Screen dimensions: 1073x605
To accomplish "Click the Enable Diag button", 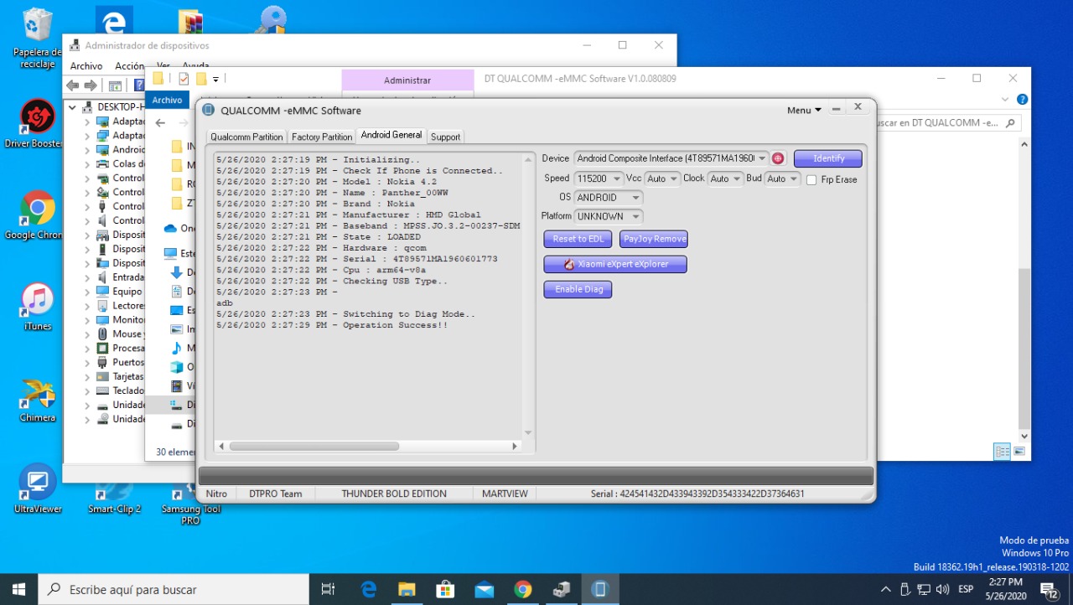I will (578, 289).
